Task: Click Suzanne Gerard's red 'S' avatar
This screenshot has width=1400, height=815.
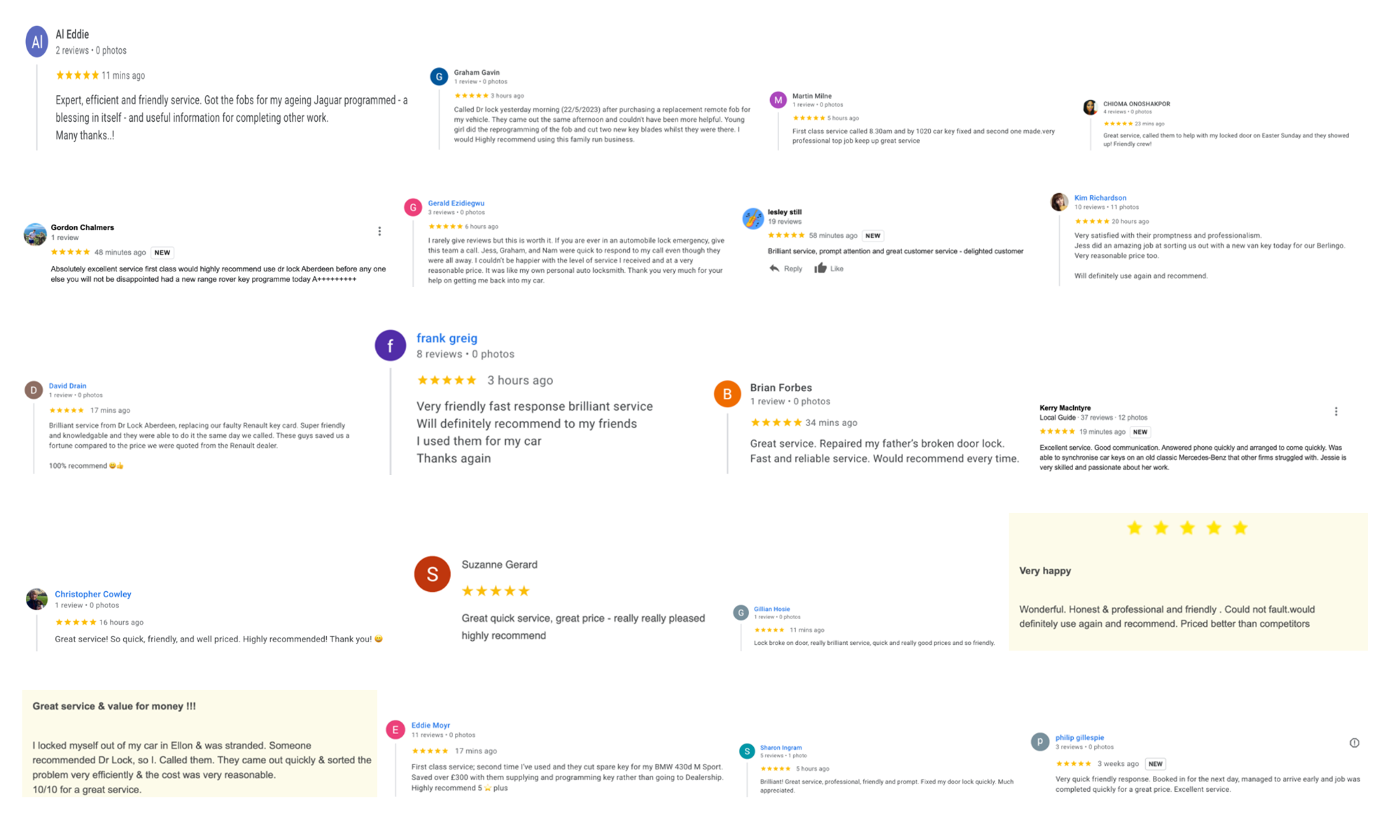Action: pos(433,574)
